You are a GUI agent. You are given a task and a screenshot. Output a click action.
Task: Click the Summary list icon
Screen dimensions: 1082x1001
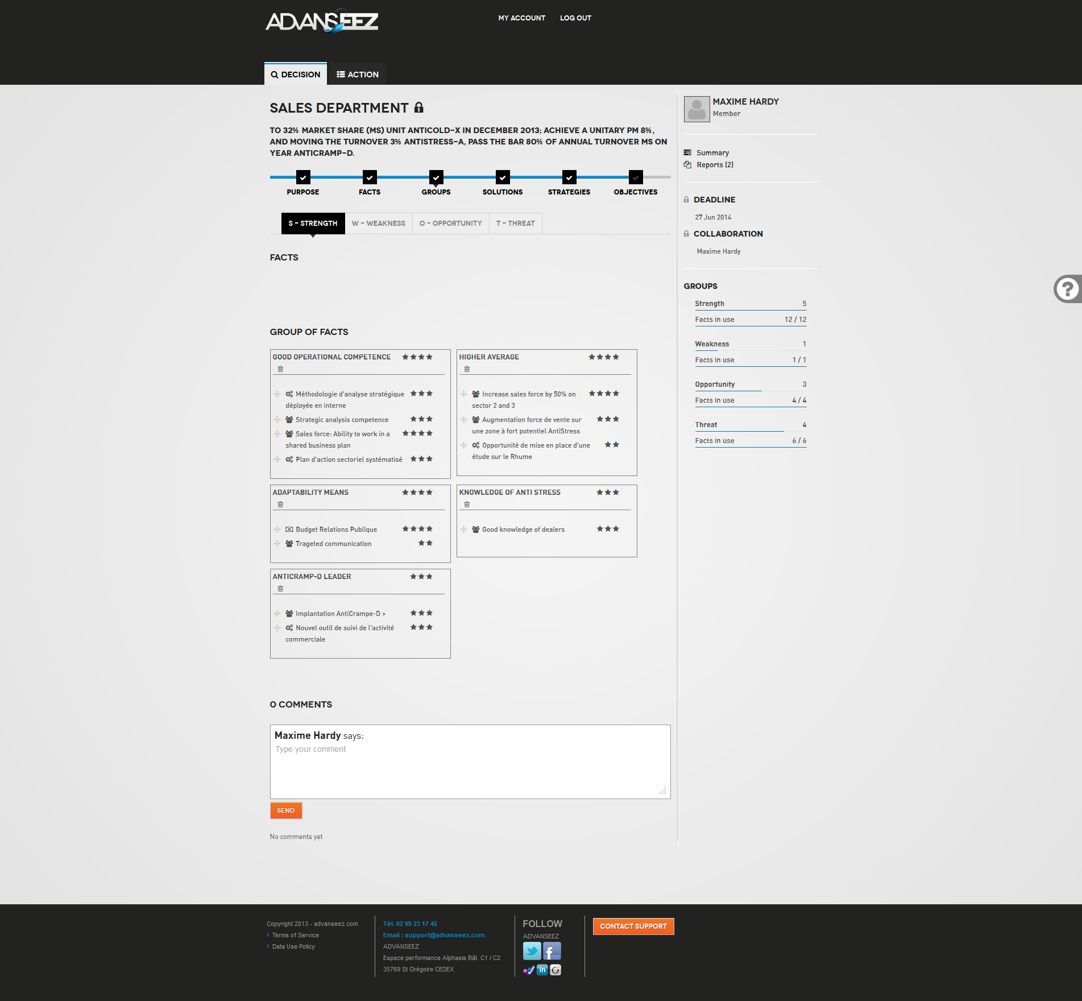point(687,152)
